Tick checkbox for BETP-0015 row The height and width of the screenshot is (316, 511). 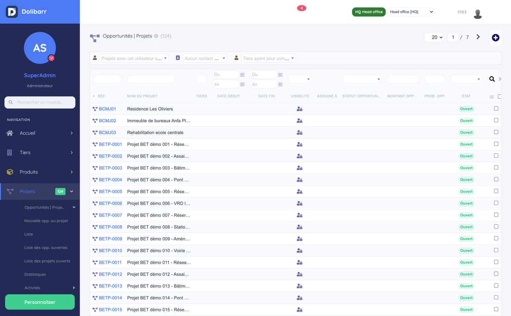[496, 309]
